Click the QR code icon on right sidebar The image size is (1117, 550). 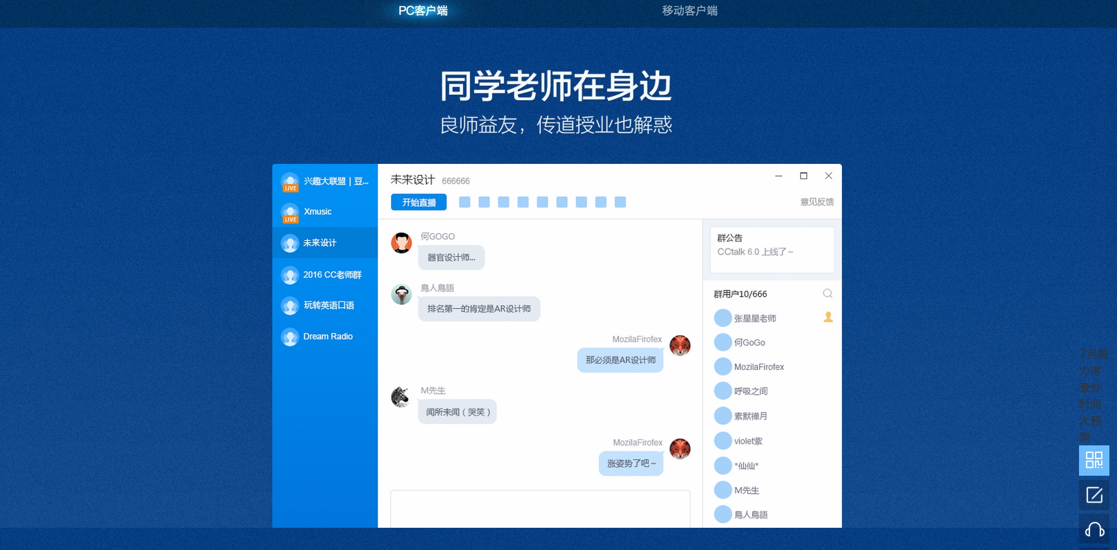point(1094,460)
